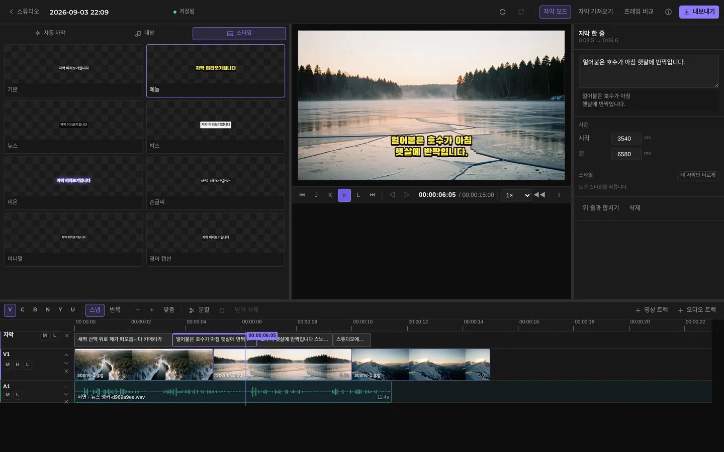Screen dimensions: 724x452
Task: Move the A1 track down with its down chevron
Action: (66, 394)
